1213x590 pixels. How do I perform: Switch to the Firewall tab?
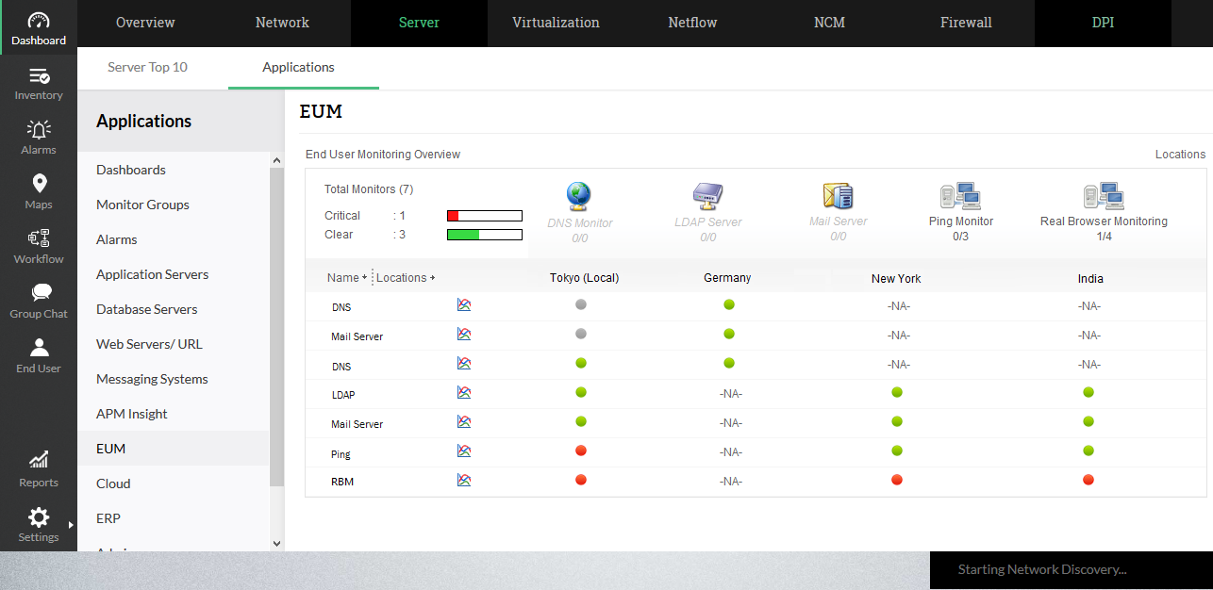[966, 23]
